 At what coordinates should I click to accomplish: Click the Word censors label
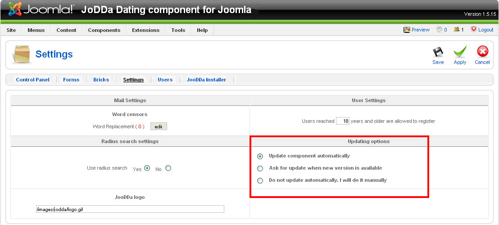[130, 114]
